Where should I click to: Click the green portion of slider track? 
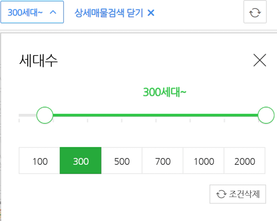[x=155, y=115]
